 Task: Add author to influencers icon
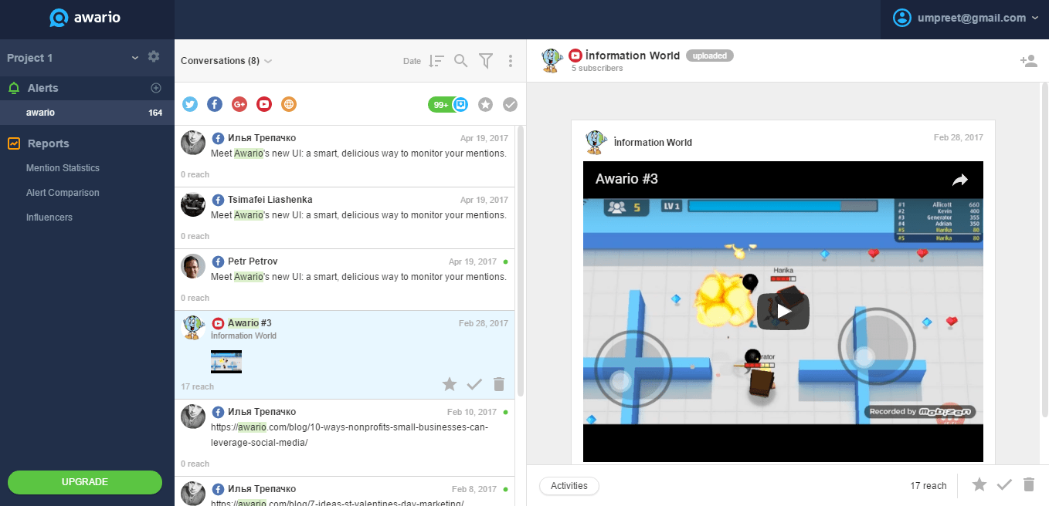pos(1028,61)
